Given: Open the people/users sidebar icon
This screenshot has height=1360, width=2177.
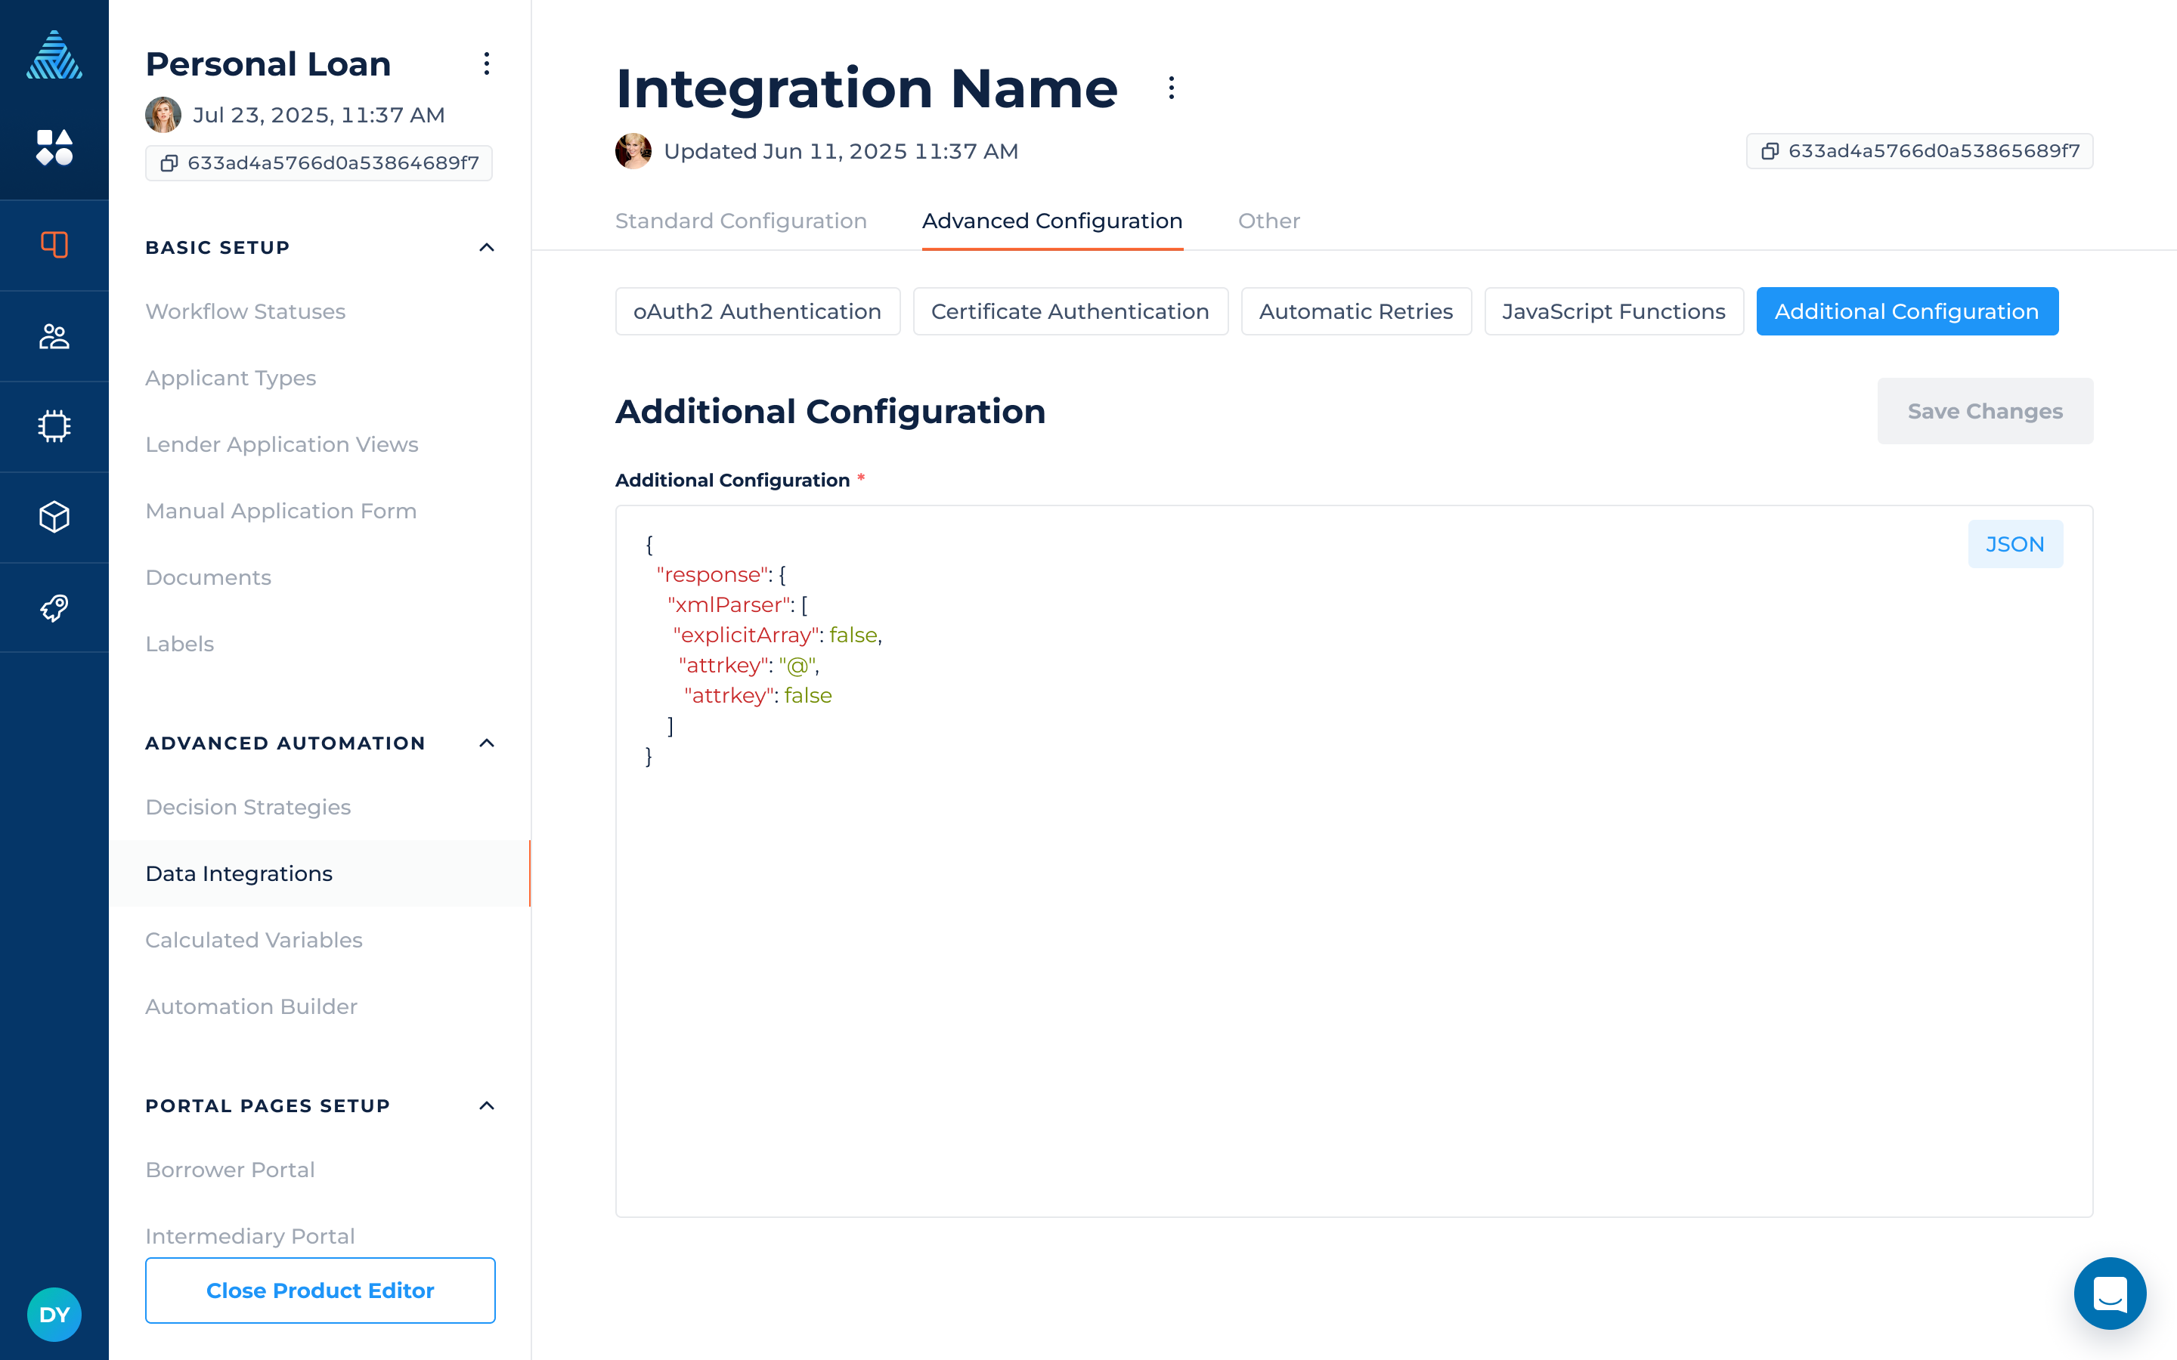Looking at the screenshot, I should [54, 335].
